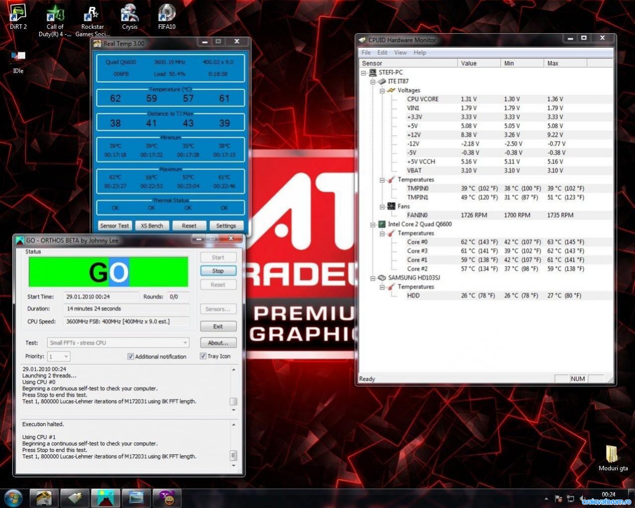Collapse the ITE IT87 node

tap(373, 82)
